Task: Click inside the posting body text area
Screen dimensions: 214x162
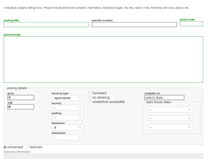Action: (103, 59)
